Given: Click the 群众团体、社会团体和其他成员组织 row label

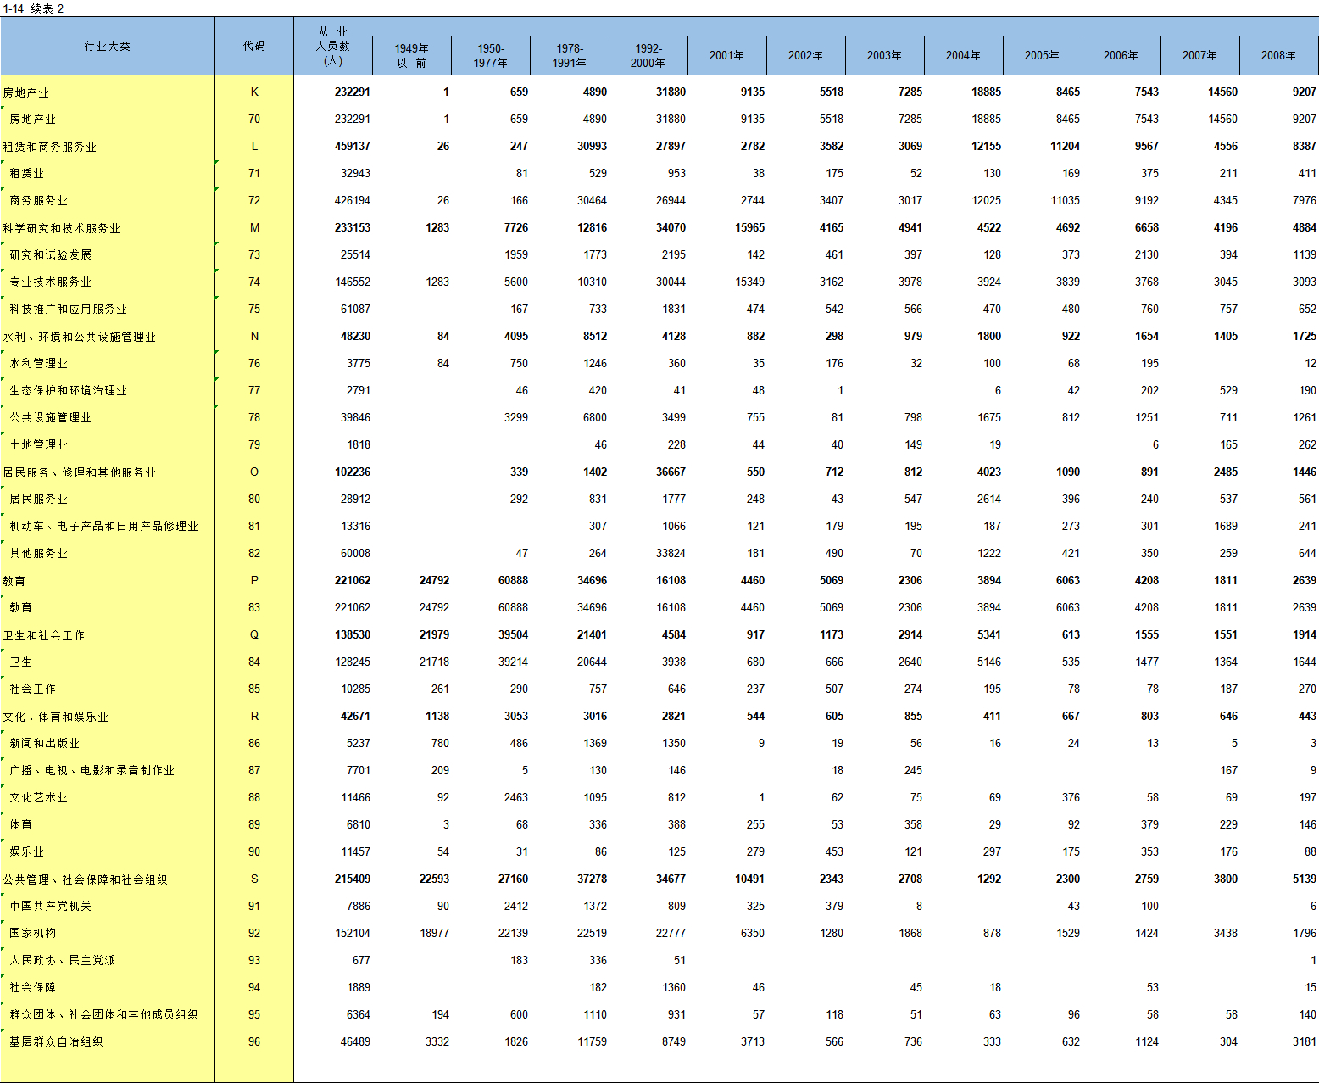Looking at the screenshot, I should (x=104, y=1015).
